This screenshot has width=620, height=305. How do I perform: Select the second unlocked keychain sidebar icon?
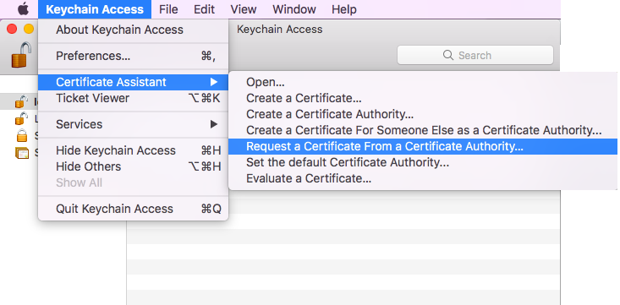[x=21, y=118]
